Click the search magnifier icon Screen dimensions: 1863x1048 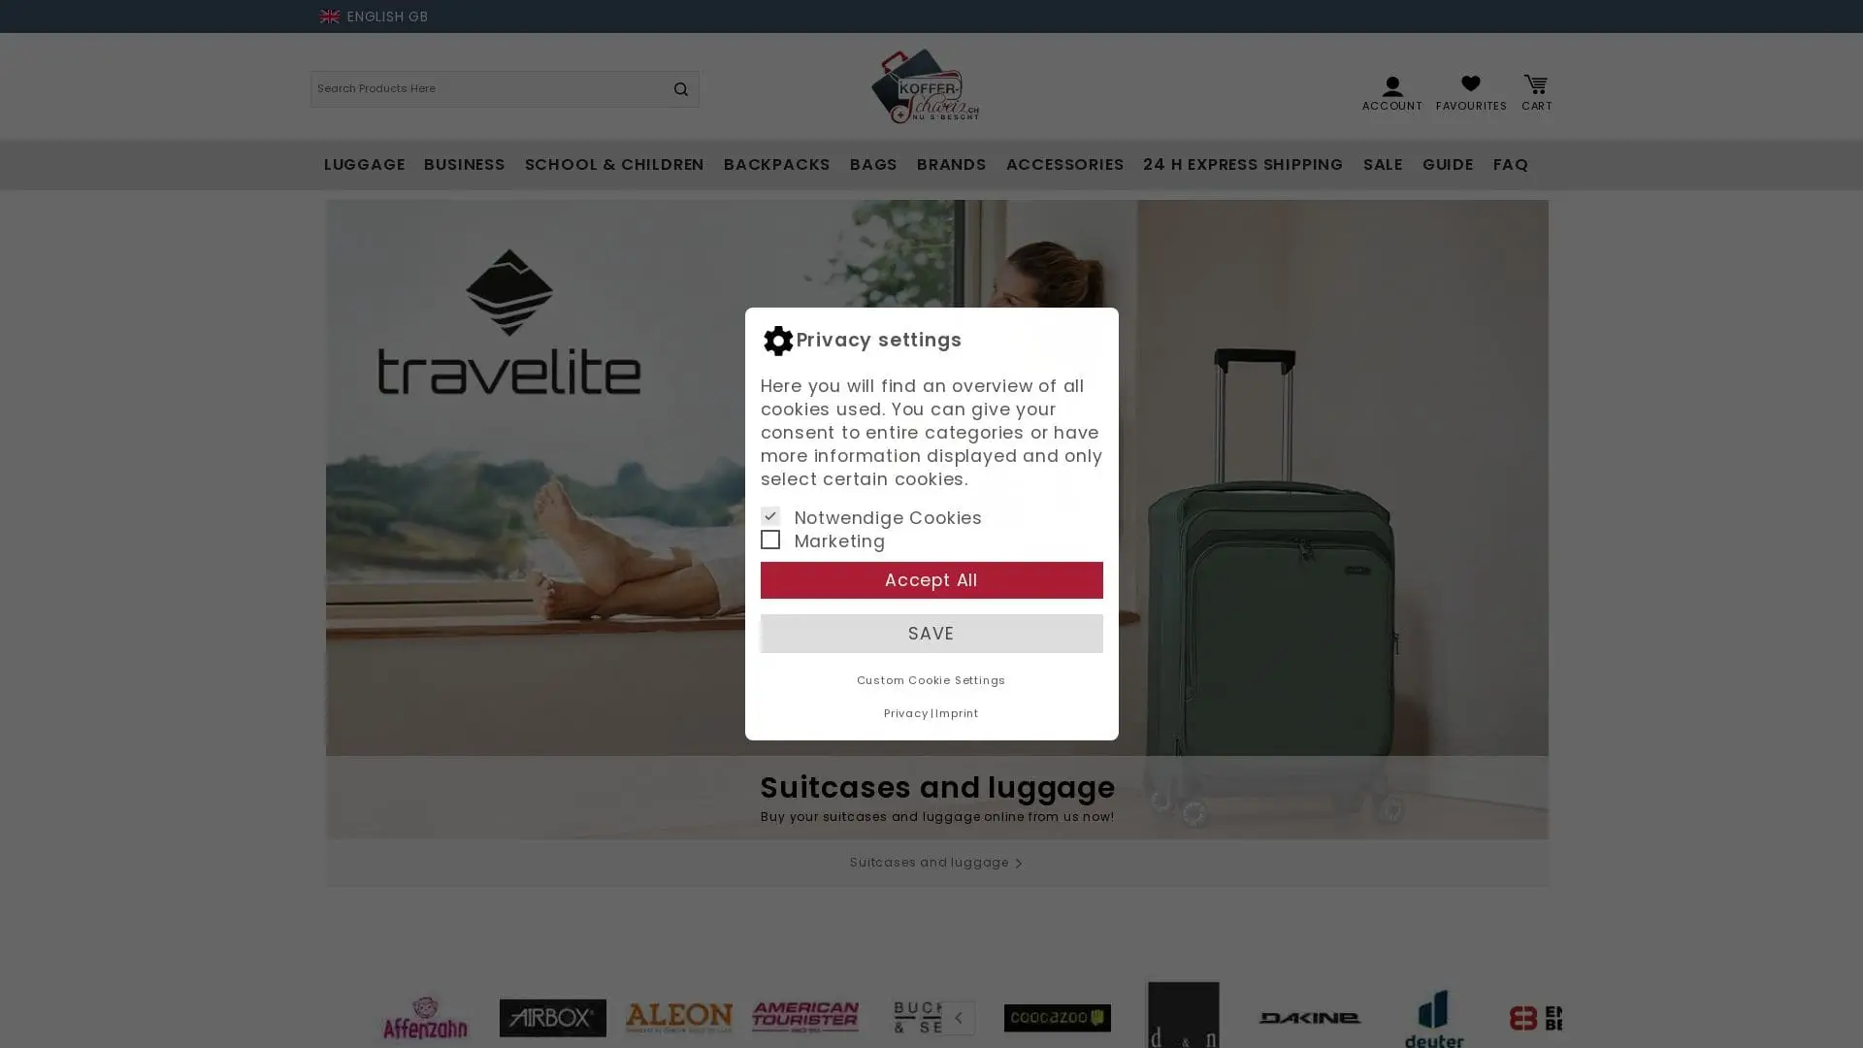[680, 89]
